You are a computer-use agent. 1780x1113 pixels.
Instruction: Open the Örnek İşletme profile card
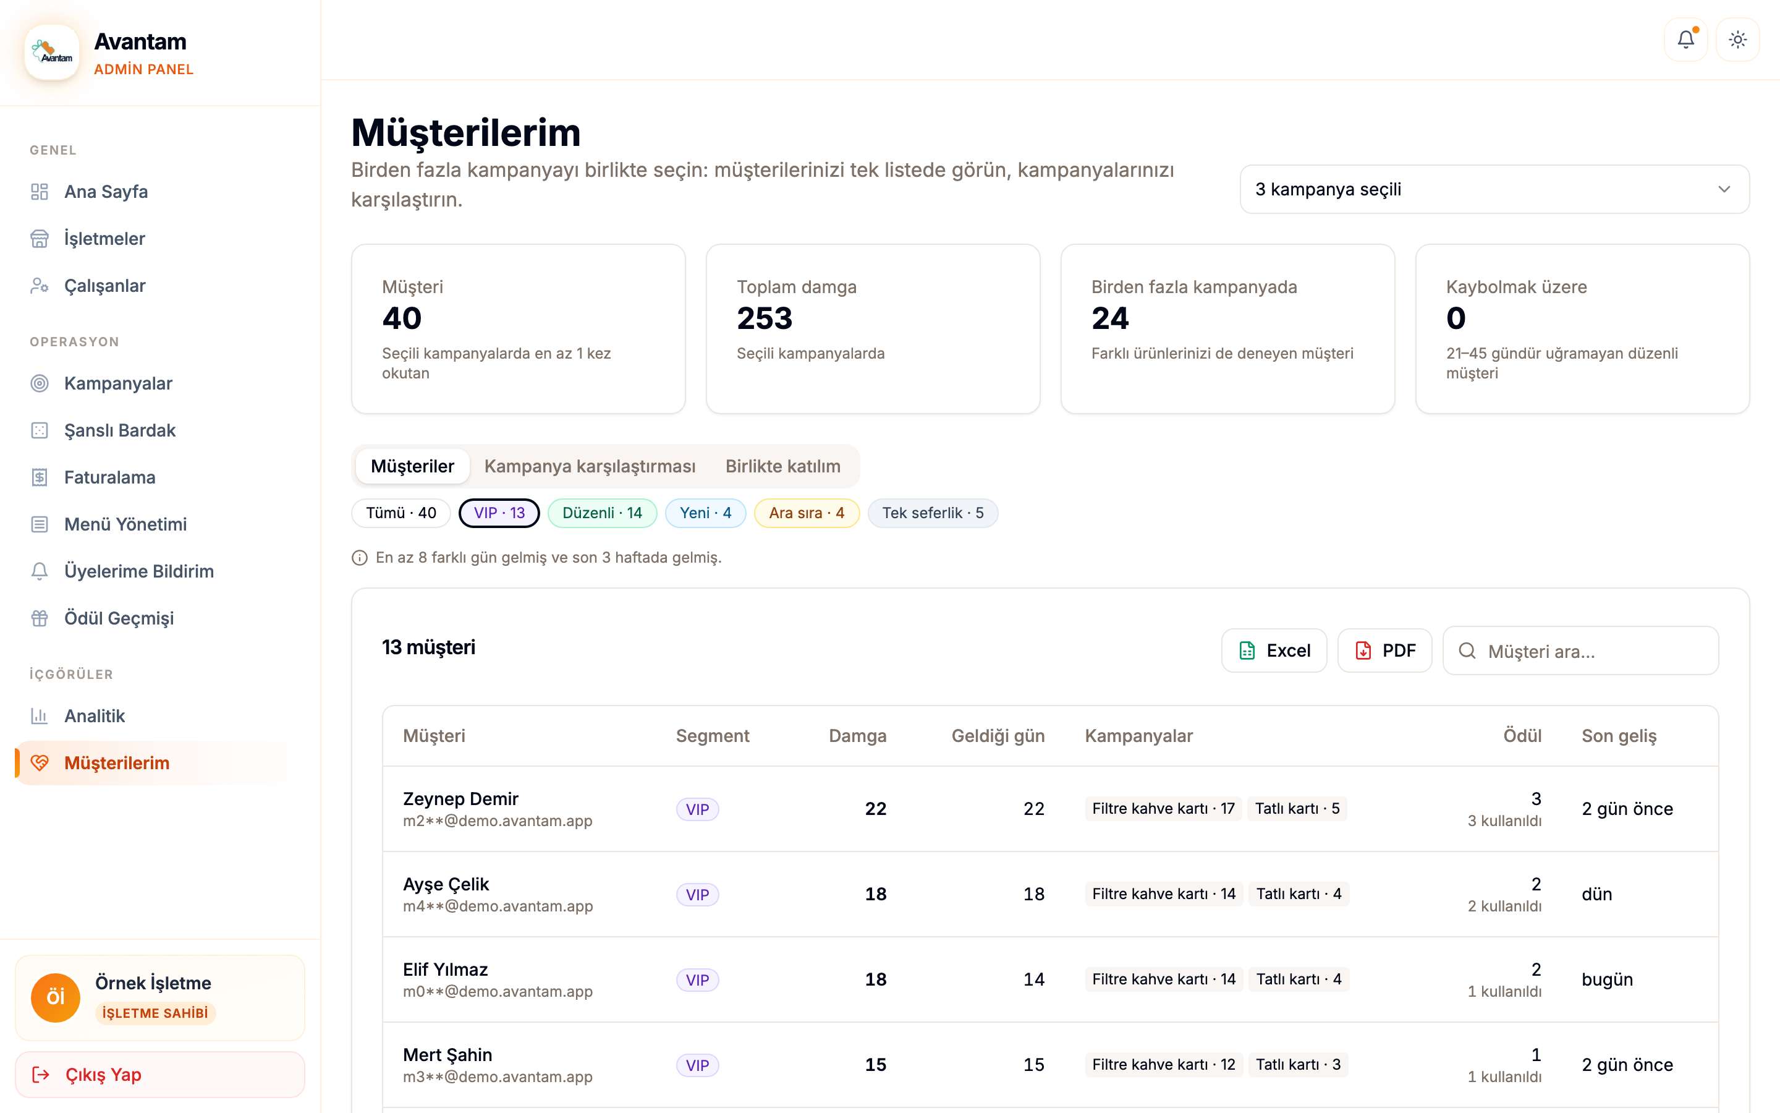(159, 998)
